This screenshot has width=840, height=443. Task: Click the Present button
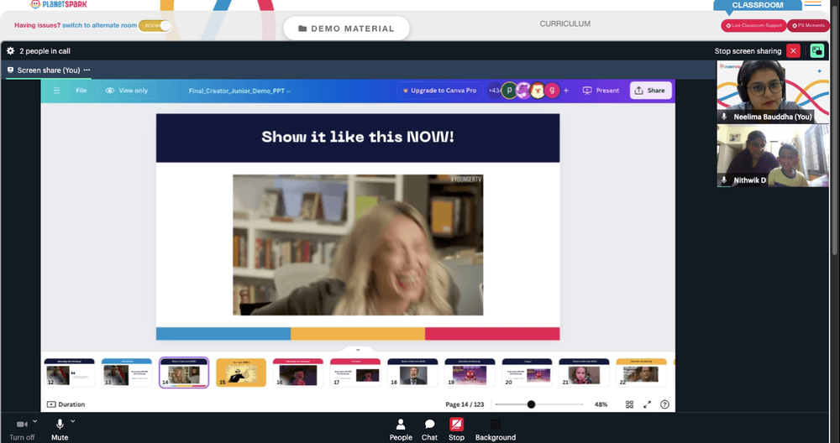point(601,91)
